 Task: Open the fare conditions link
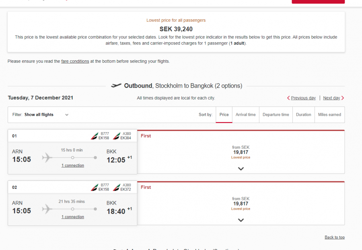tap(75, 61)
